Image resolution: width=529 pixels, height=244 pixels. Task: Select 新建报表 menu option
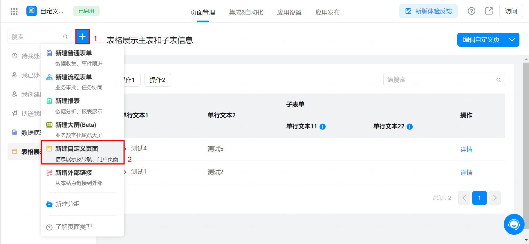pos(82,106)
